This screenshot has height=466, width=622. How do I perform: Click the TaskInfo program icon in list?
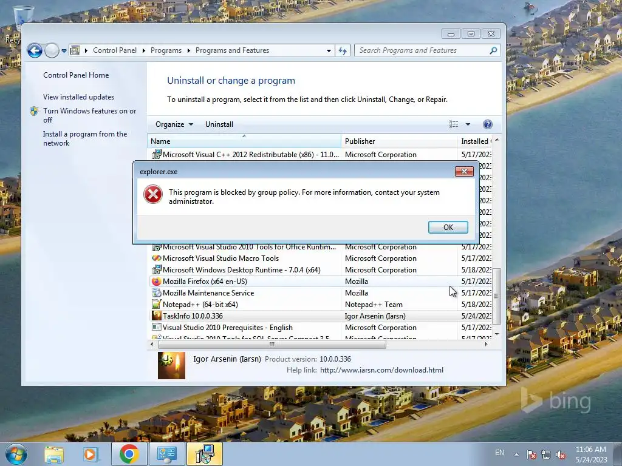pyautogui.click(x=156, y=316)
